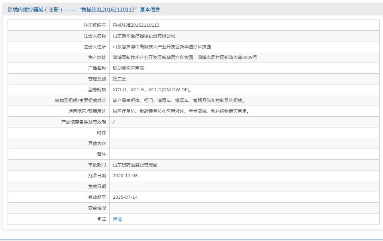Click the expiry date 2025-07-14
This screenshot has width=383, height=241.
(125, 197)
